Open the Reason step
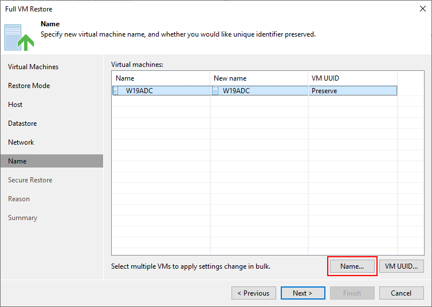This screenshot has height=307, width=432. point(19,199)
